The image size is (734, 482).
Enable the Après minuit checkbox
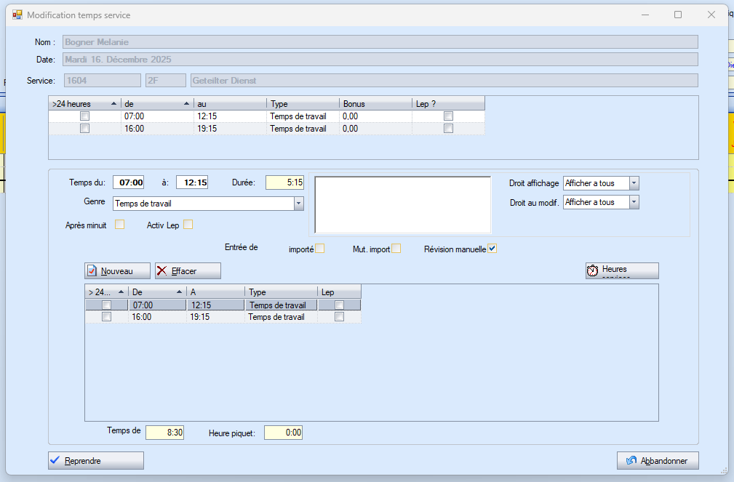[120, 225]
